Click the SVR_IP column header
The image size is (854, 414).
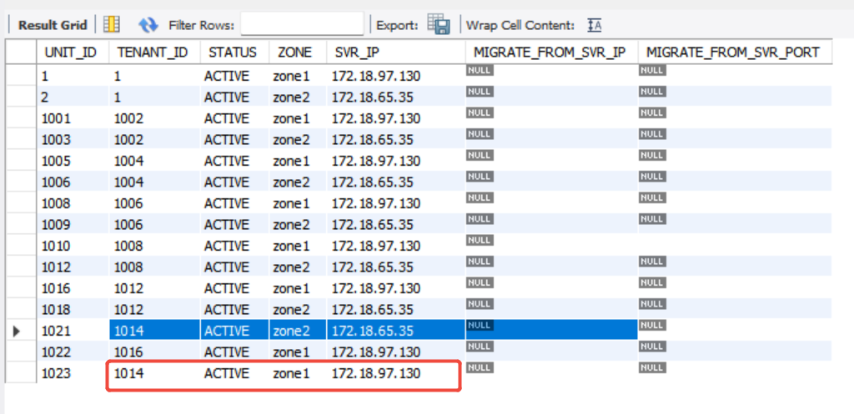coord(358,52)
